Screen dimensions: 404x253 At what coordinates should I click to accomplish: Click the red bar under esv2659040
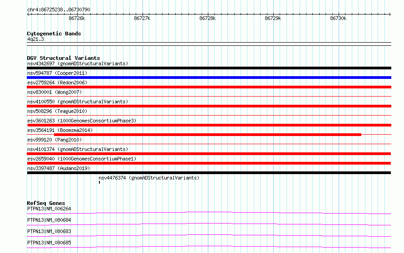[x=209, y=163]
